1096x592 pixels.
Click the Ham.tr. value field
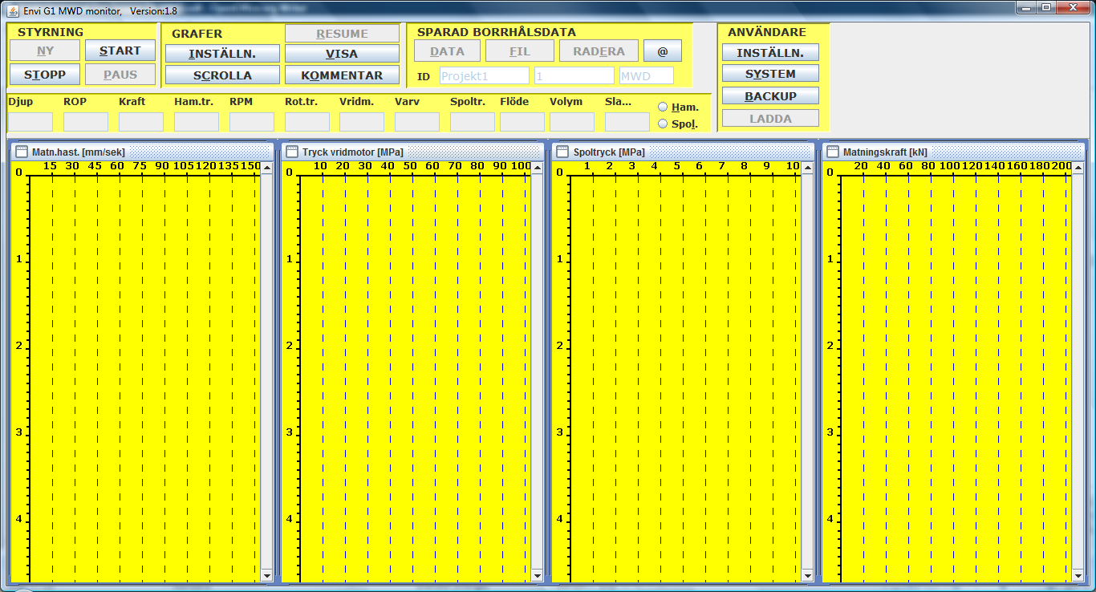197,122
